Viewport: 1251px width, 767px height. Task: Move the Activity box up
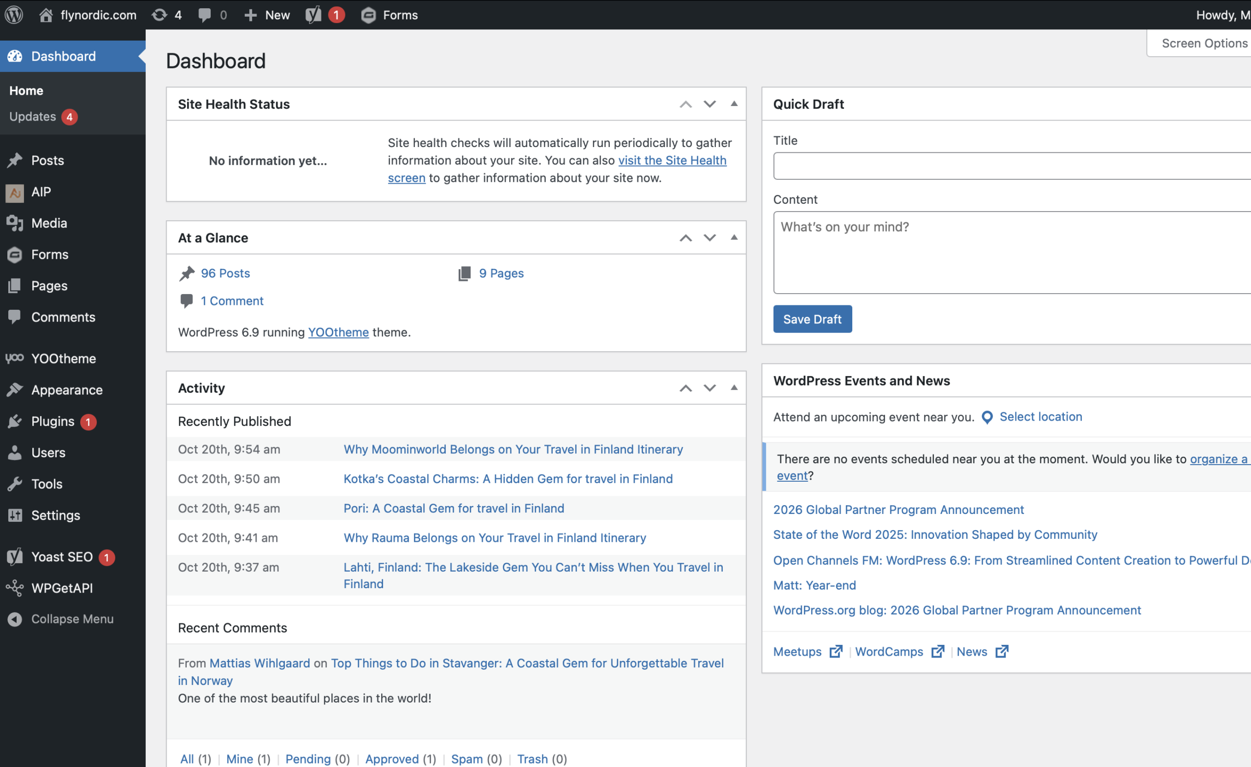coord(686,388)
